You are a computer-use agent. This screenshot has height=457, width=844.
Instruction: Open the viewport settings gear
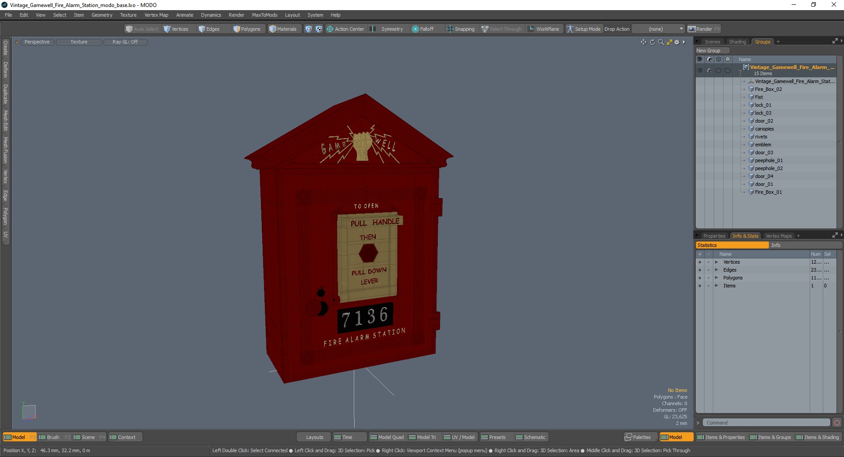pyautogui.click(x=677, y=42)
